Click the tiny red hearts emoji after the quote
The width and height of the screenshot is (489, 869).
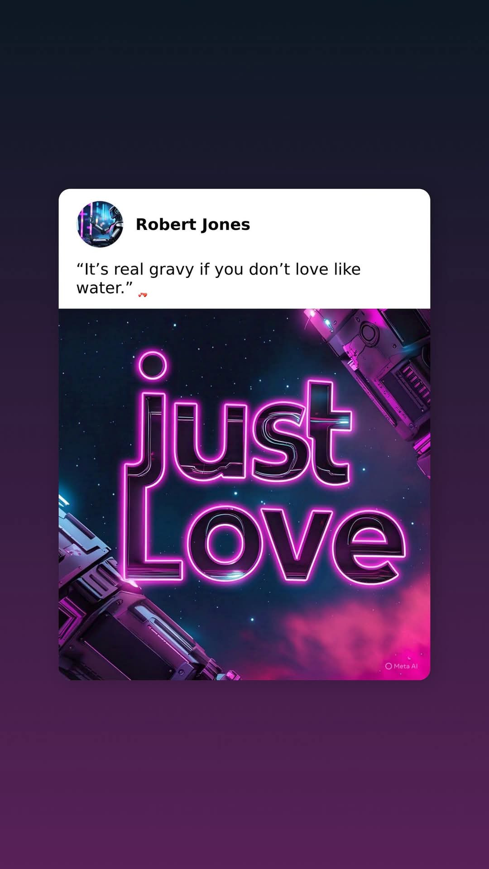click(143, 295)
